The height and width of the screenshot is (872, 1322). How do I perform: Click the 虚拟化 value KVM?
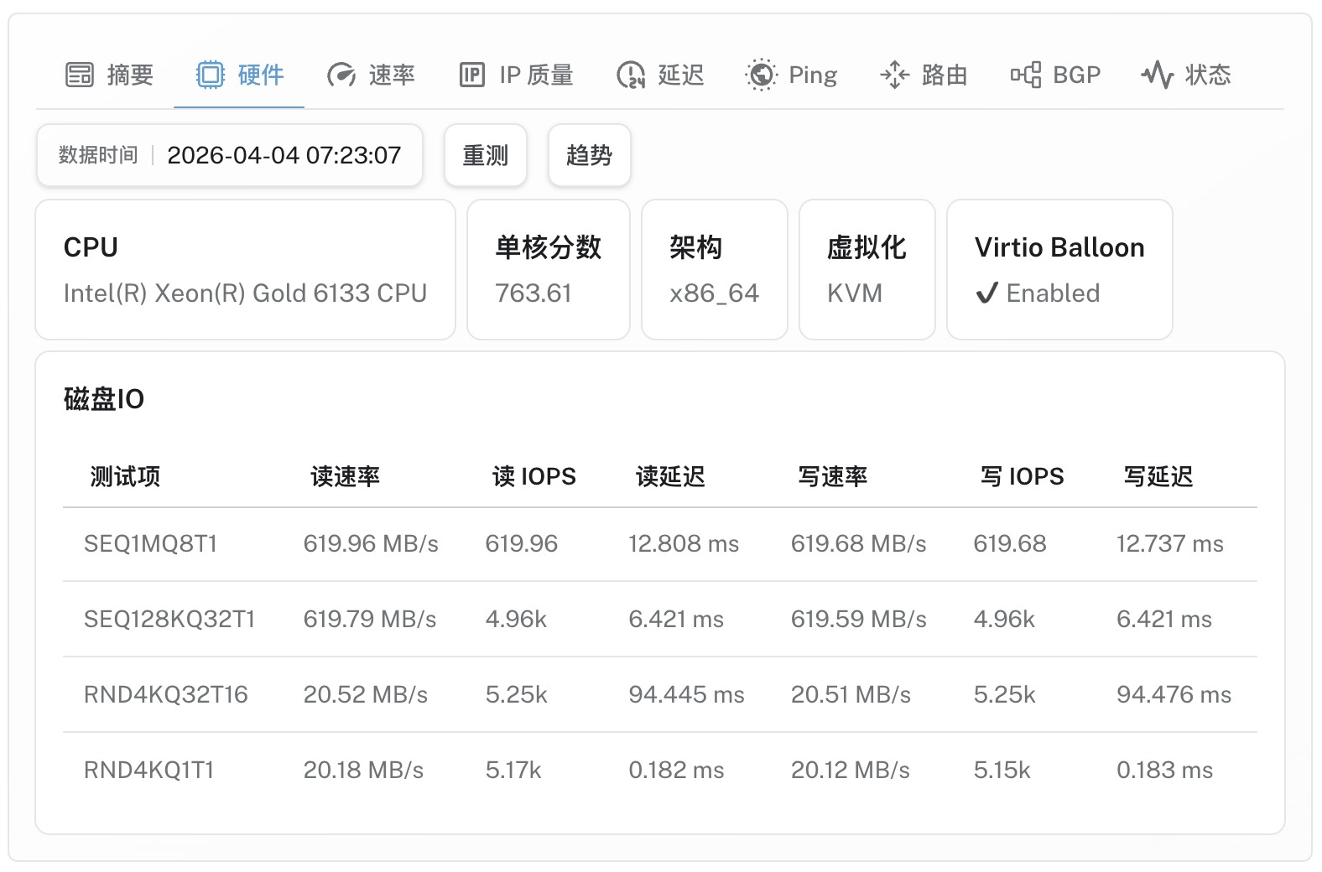[855, 293]
